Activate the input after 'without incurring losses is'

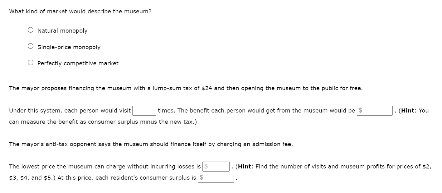click(x=216, y=166)
